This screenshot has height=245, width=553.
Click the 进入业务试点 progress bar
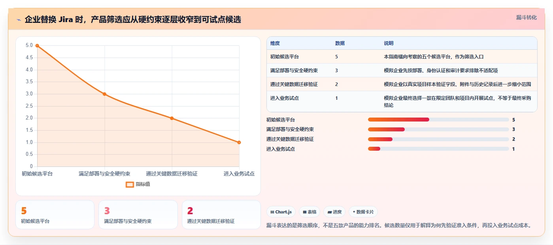[438, 149]
